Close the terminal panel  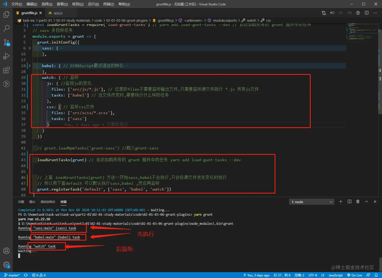375,202
